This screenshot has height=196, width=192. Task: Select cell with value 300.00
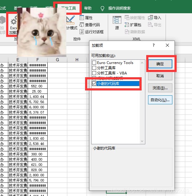pos(37,154)
